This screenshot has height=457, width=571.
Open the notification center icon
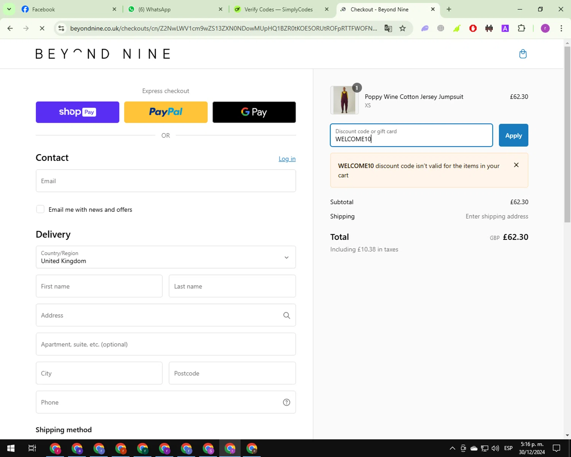[557, 448]
